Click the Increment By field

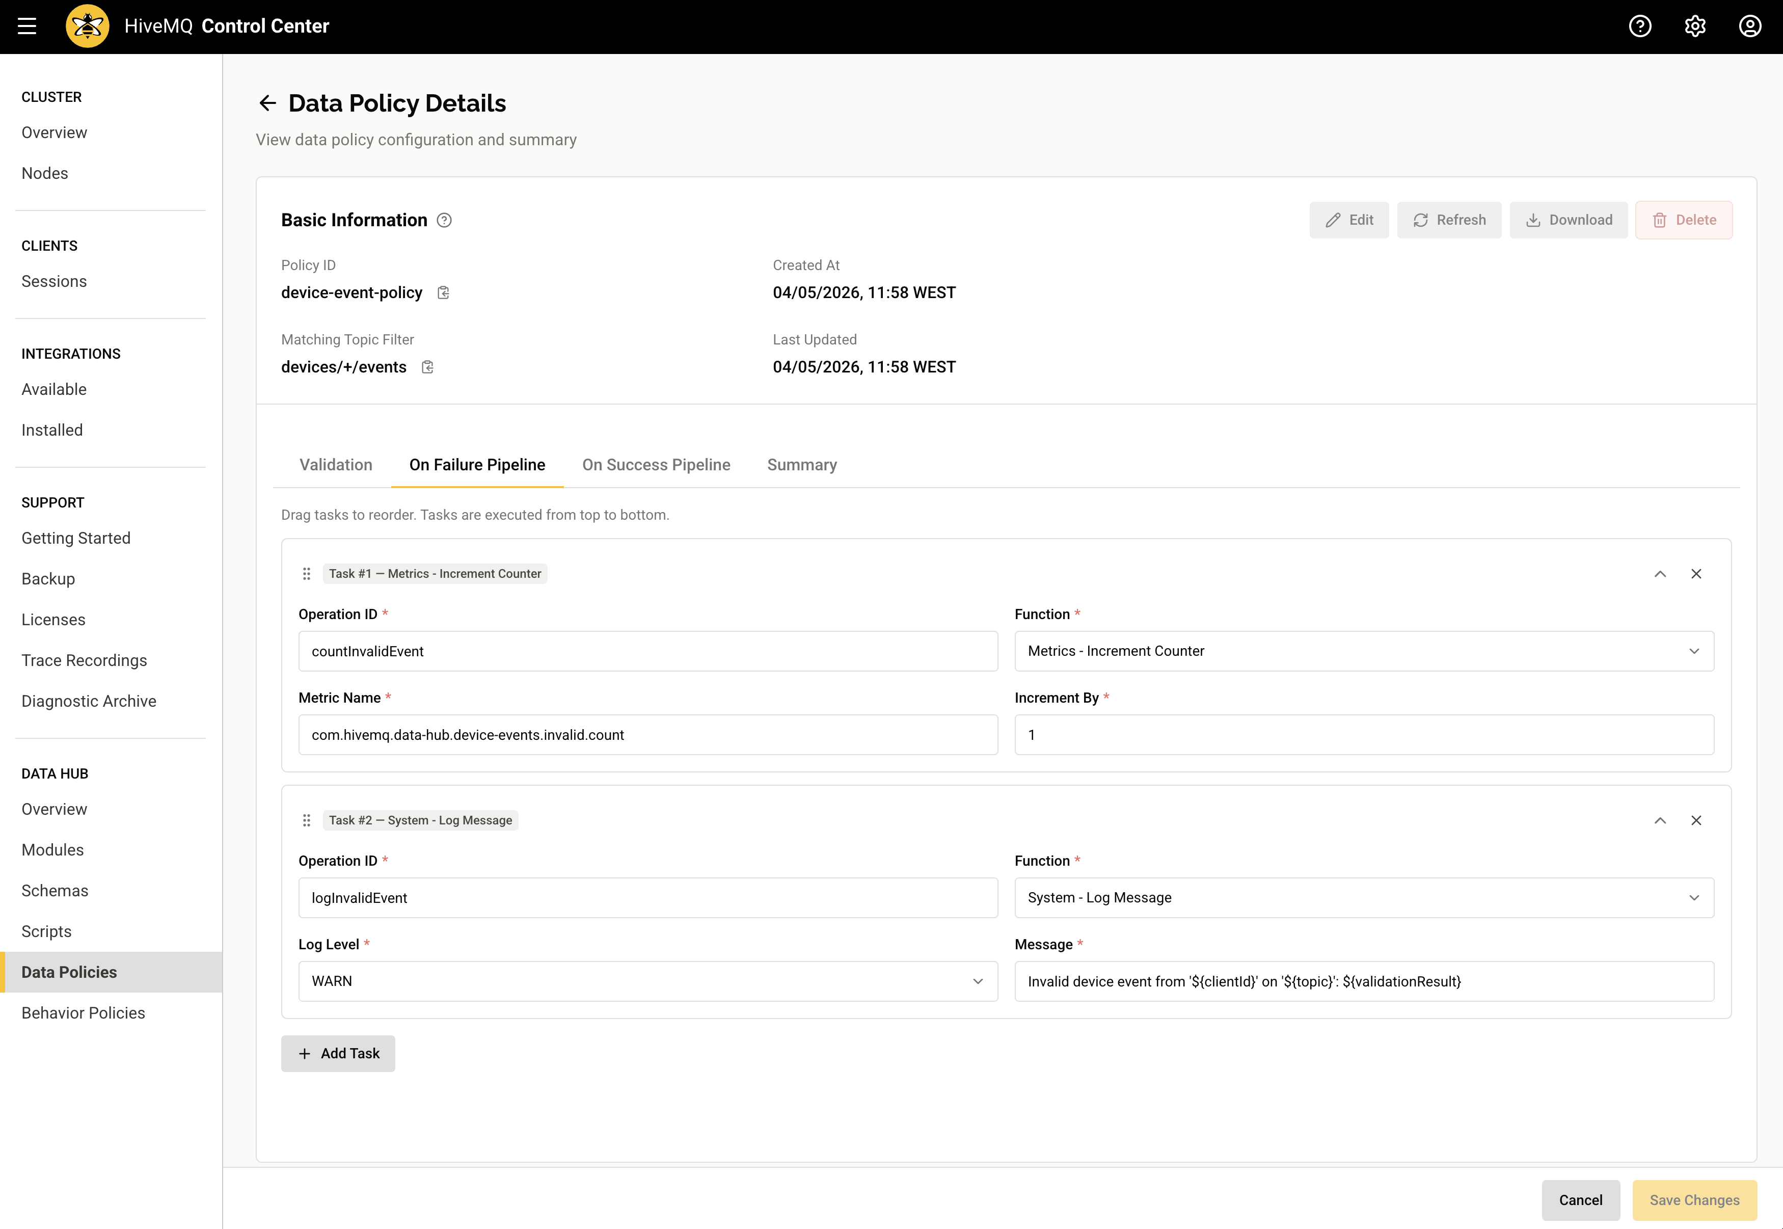tap(1363, 735)
